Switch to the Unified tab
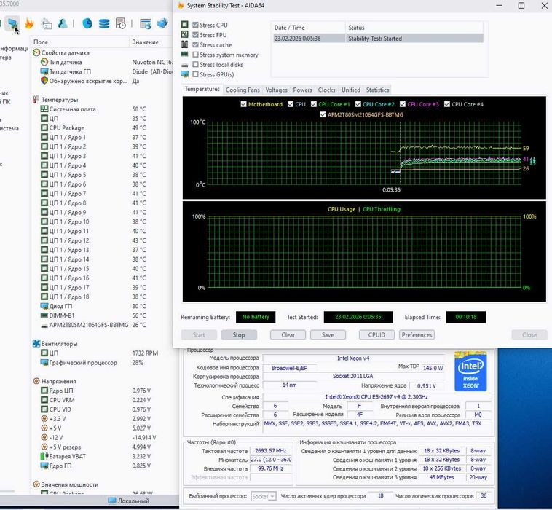 click(x=350, y=90)
